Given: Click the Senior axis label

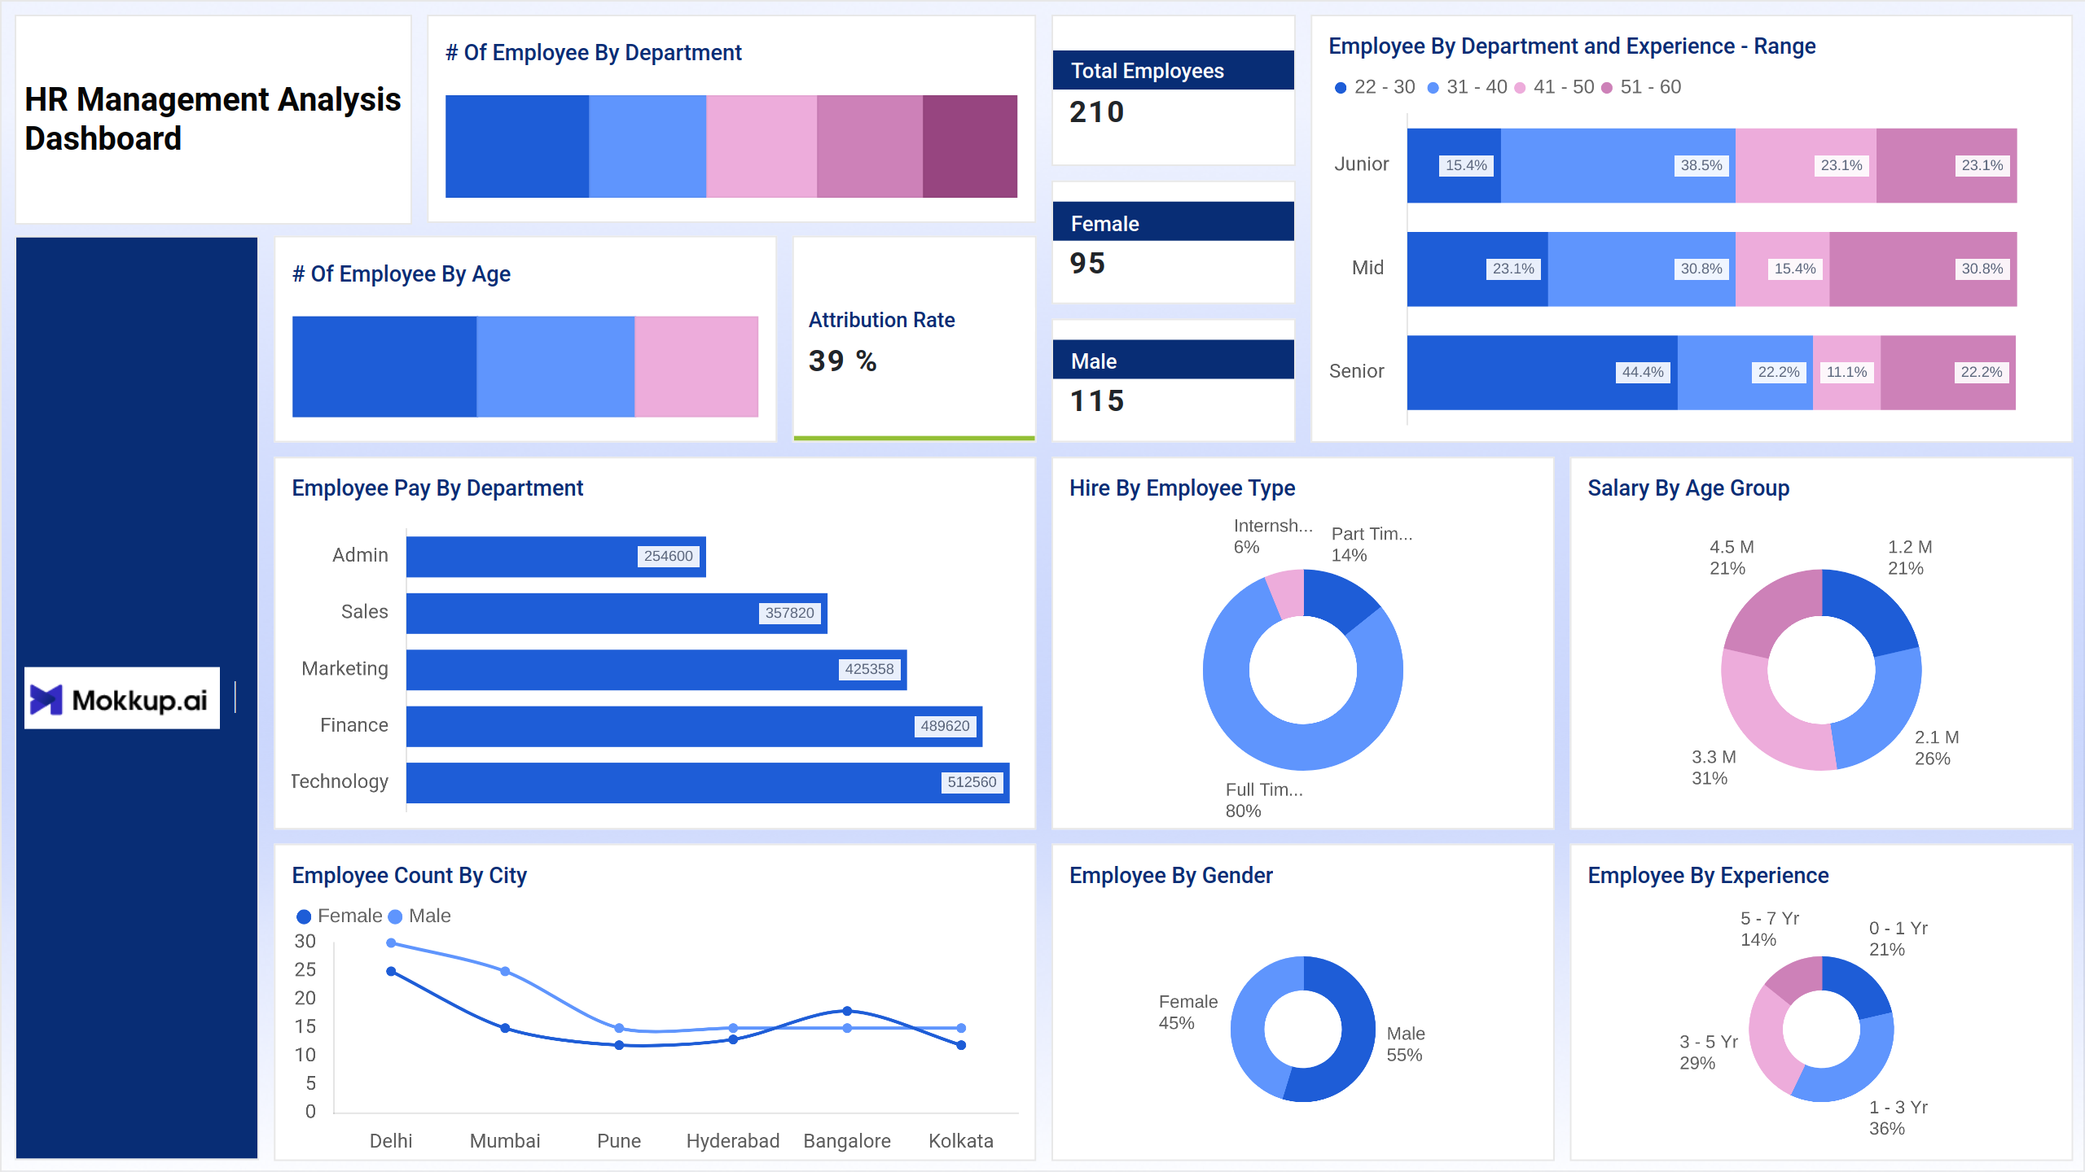Looking at the screenshot, I should click(1356, 371).
